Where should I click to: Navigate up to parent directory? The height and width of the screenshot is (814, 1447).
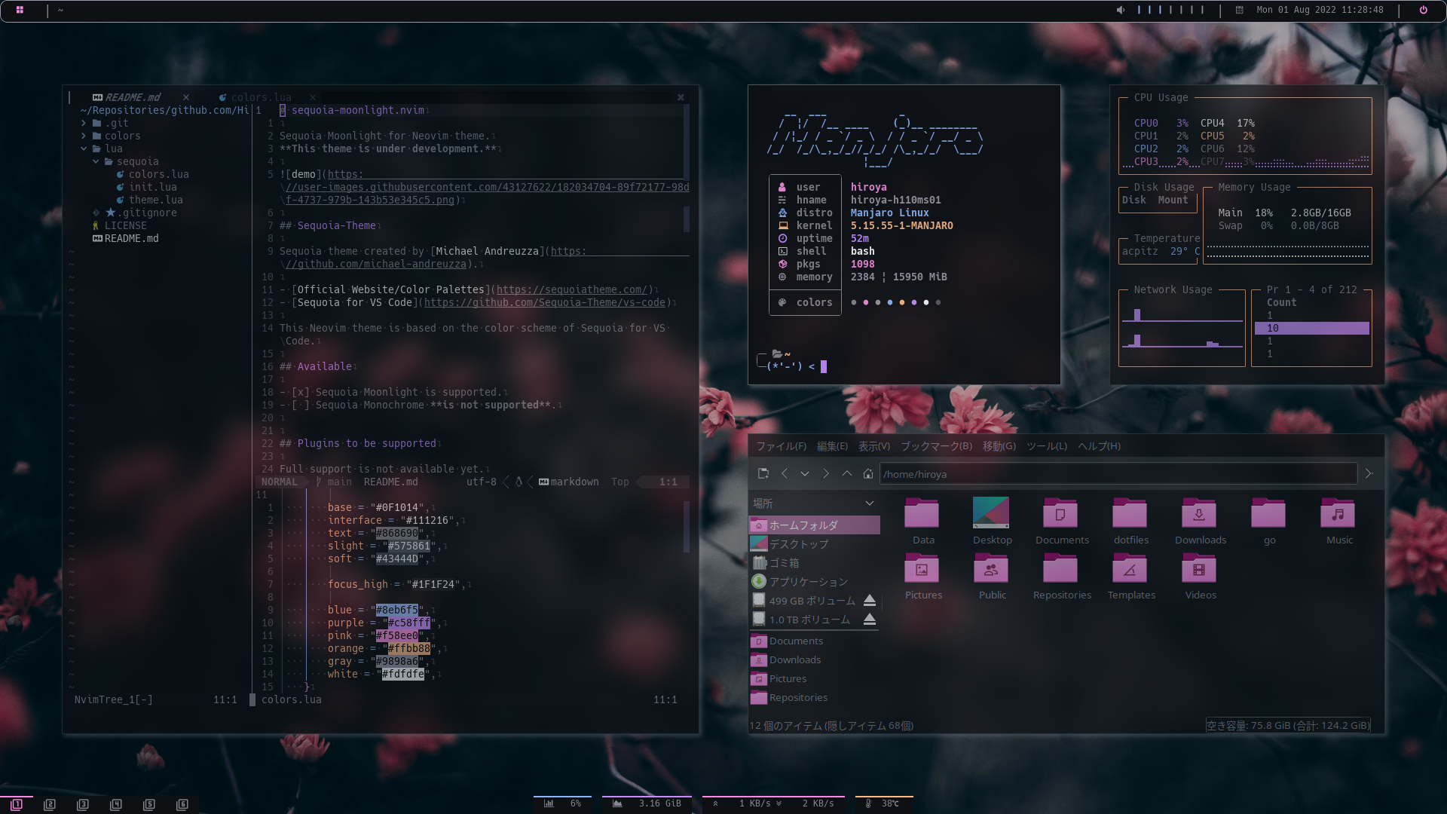(x=847, y=473)
